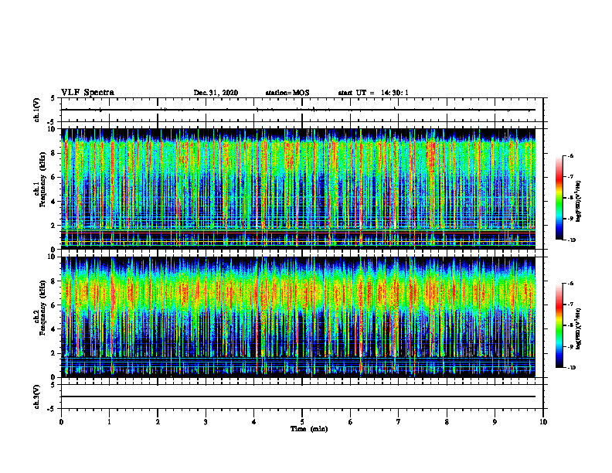This screenshot has height=473, width=612.
Task: Click the "6" tick on the time axis
Action: [351, 422]
